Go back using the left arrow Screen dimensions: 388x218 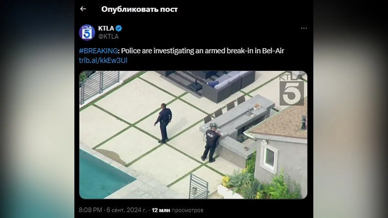click(83, 9)
